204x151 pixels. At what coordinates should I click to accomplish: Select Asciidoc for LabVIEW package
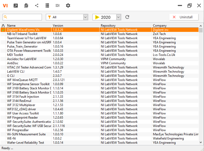click(100, 59)
